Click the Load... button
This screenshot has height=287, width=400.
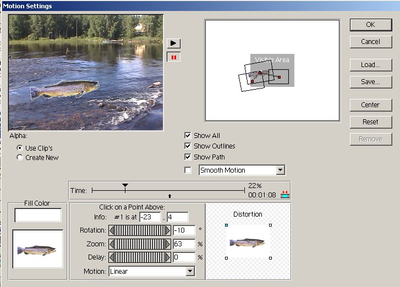coord(371,65)
